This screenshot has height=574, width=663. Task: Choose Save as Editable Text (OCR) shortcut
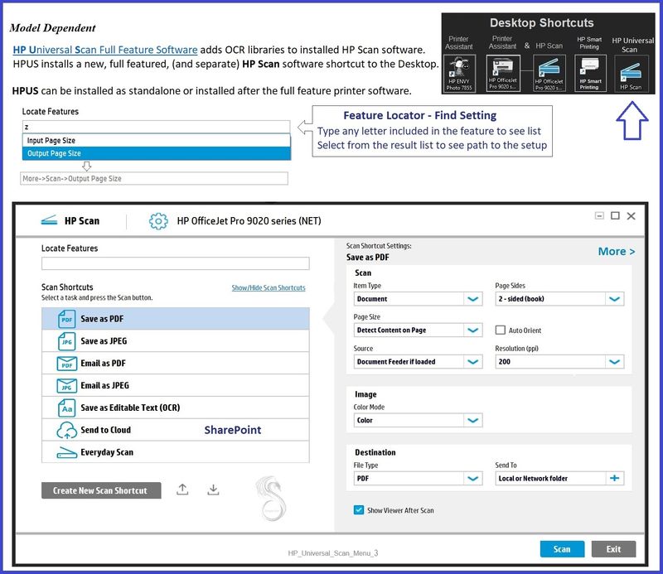tap(176, 408)
